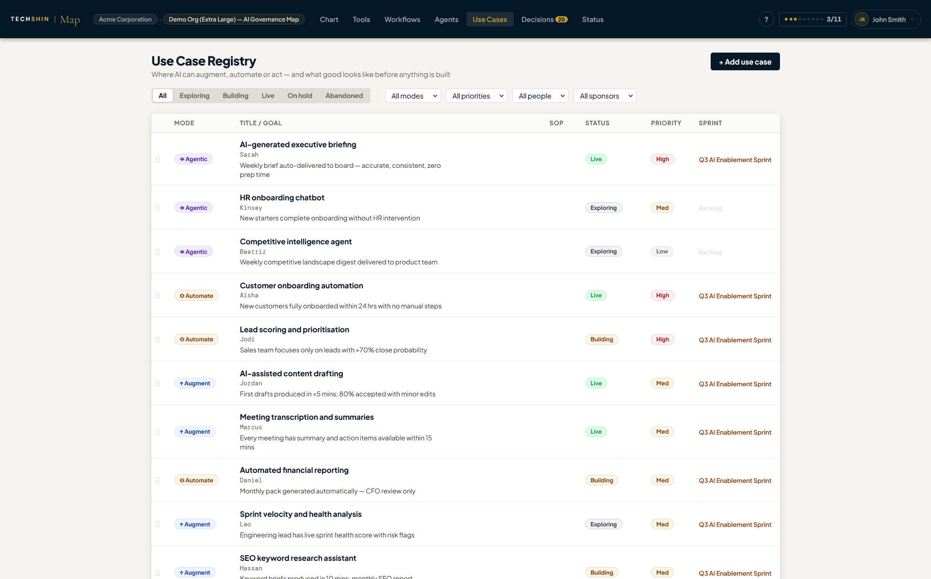This screenshot has width=931, height=579.
Task: Open HR onboarding chatbot use case
Action: [282, 197]
